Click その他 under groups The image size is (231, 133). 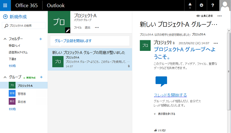click(12, 109)
